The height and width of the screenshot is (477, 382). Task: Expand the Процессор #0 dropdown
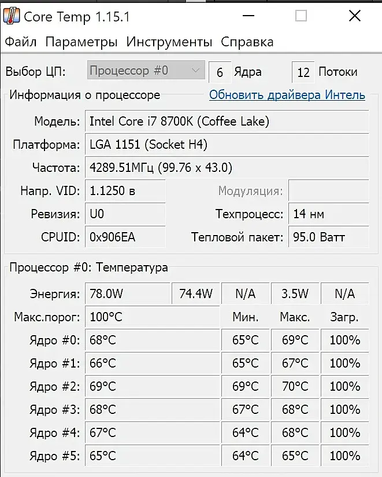tap(146, 70)
